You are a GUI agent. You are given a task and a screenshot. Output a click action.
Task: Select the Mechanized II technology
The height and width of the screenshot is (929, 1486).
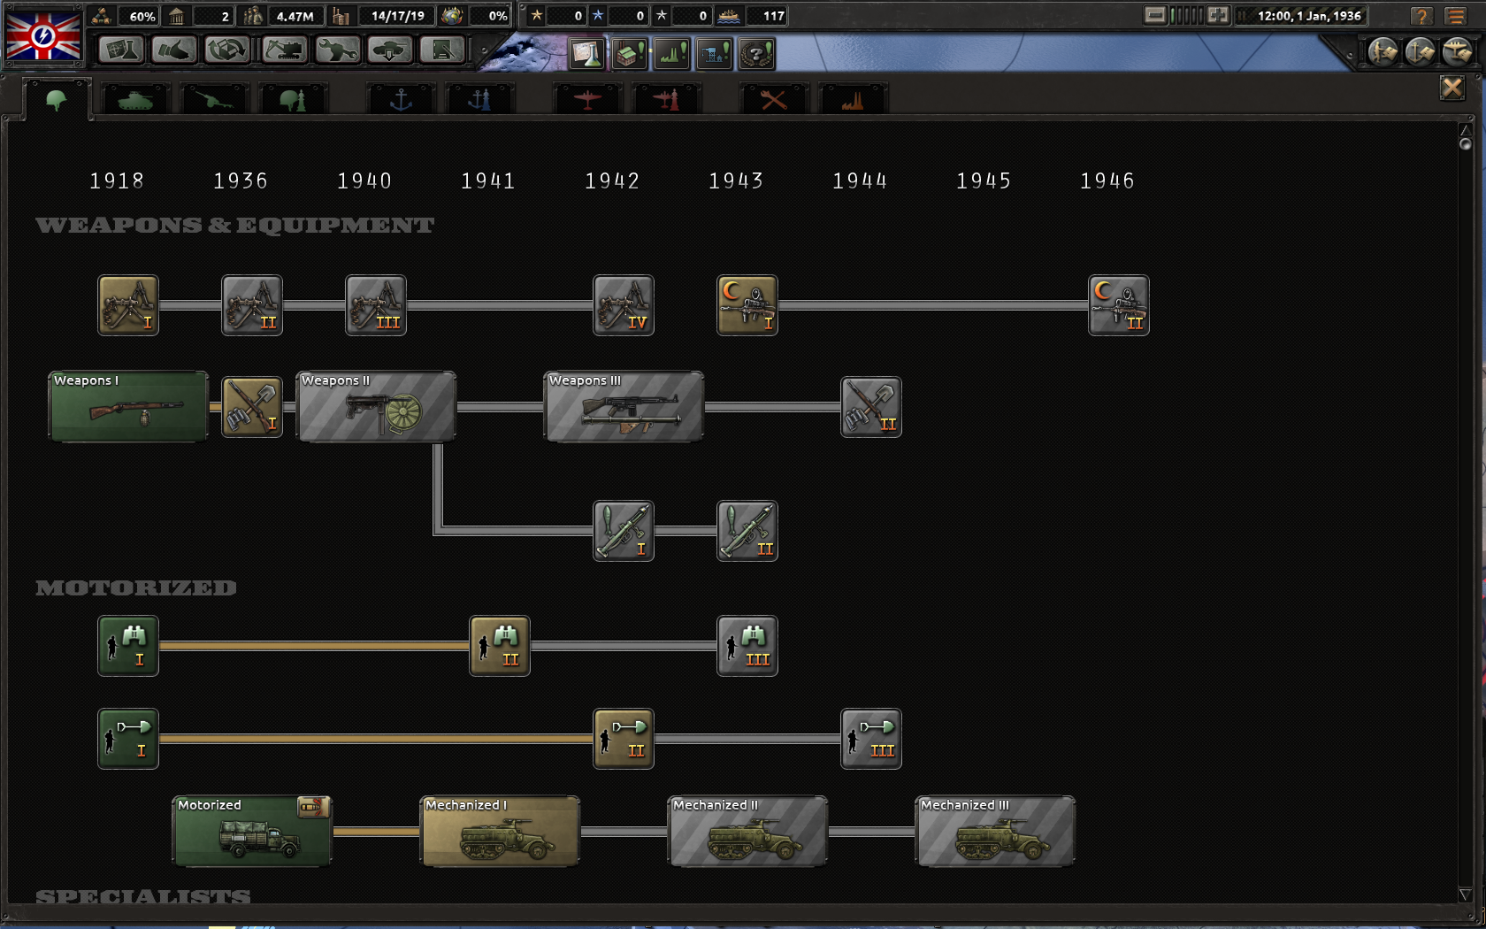pyautogui.click(x=747, y=831)
